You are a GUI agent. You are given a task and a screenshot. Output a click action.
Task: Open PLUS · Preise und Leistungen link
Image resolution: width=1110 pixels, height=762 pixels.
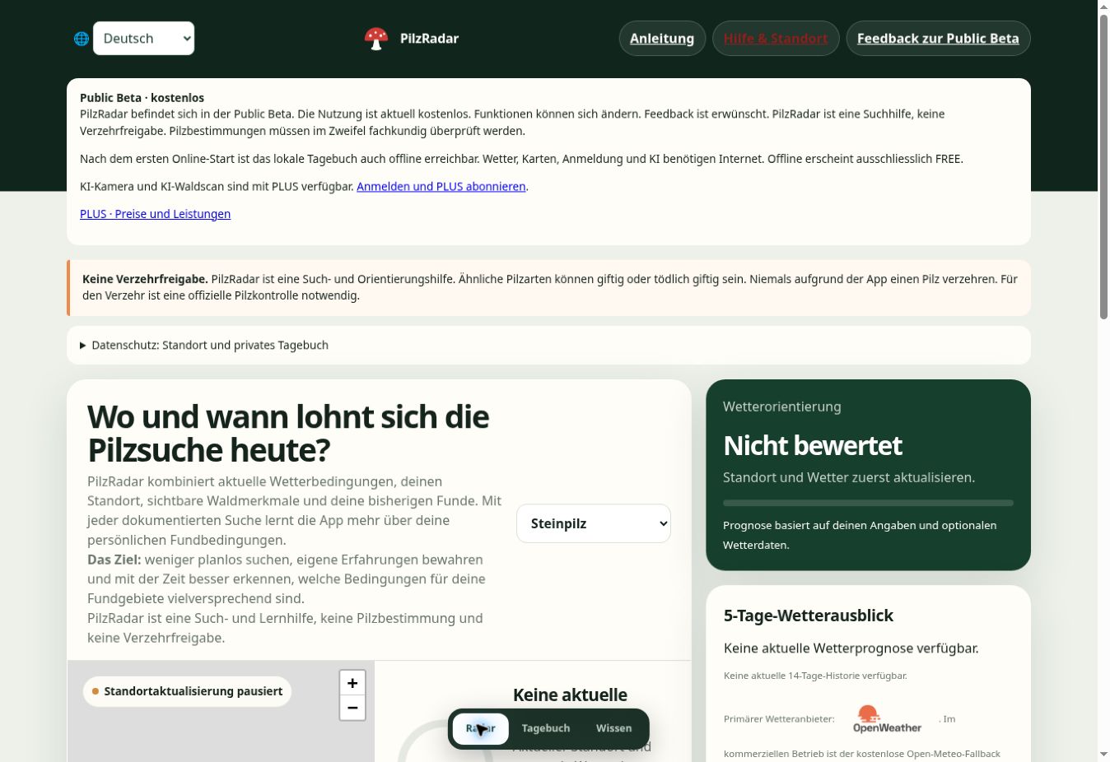click(x=155, y=214)
